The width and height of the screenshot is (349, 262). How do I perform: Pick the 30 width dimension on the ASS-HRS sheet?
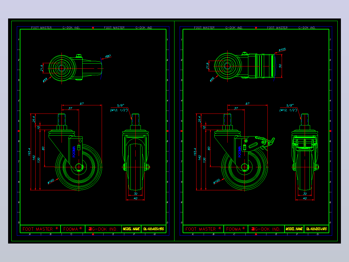[136, 194]
